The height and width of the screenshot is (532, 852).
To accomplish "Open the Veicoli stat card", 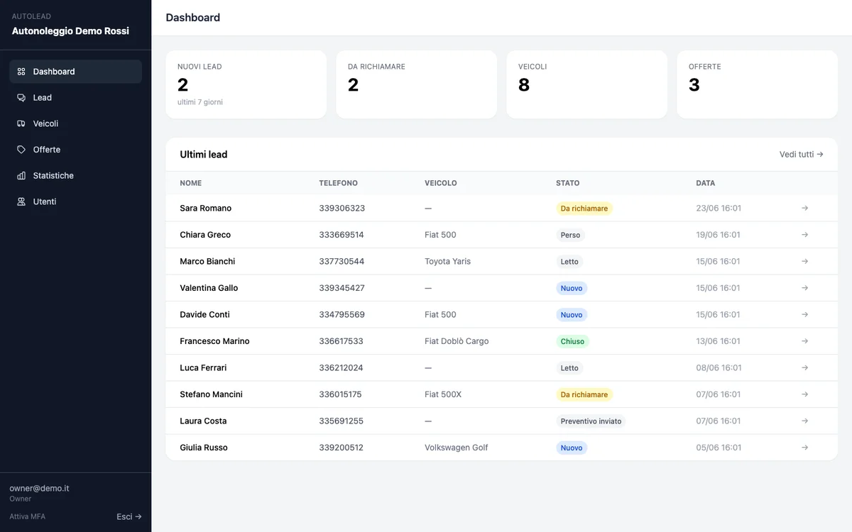I will pos(587,84).
